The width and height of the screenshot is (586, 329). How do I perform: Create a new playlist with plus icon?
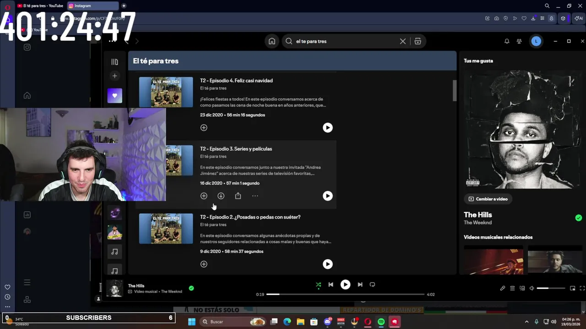(x=114, y=76)
